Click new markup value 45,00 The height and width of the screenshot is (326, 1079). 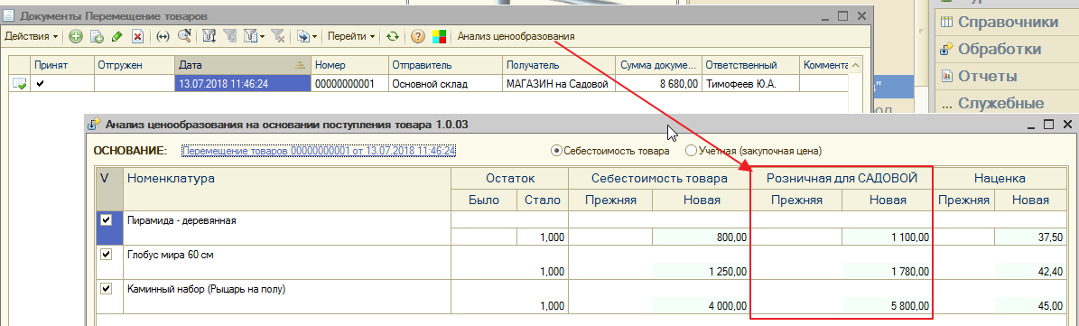point(1031,305)
